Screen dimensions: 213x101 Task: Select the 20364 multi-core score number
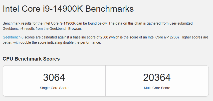[157, 77]
